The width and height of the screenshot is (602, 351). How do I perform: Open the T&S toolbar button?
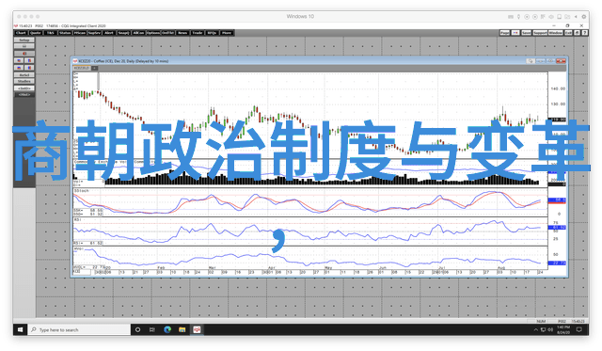[50, 33]
